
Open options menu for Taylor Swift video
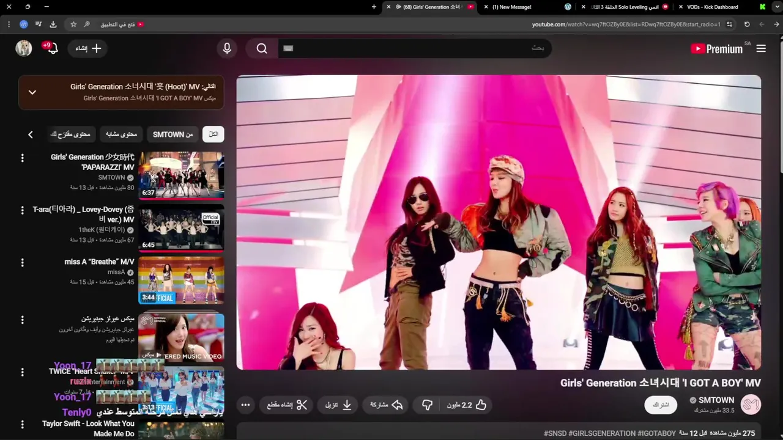[x=23, y=424]
